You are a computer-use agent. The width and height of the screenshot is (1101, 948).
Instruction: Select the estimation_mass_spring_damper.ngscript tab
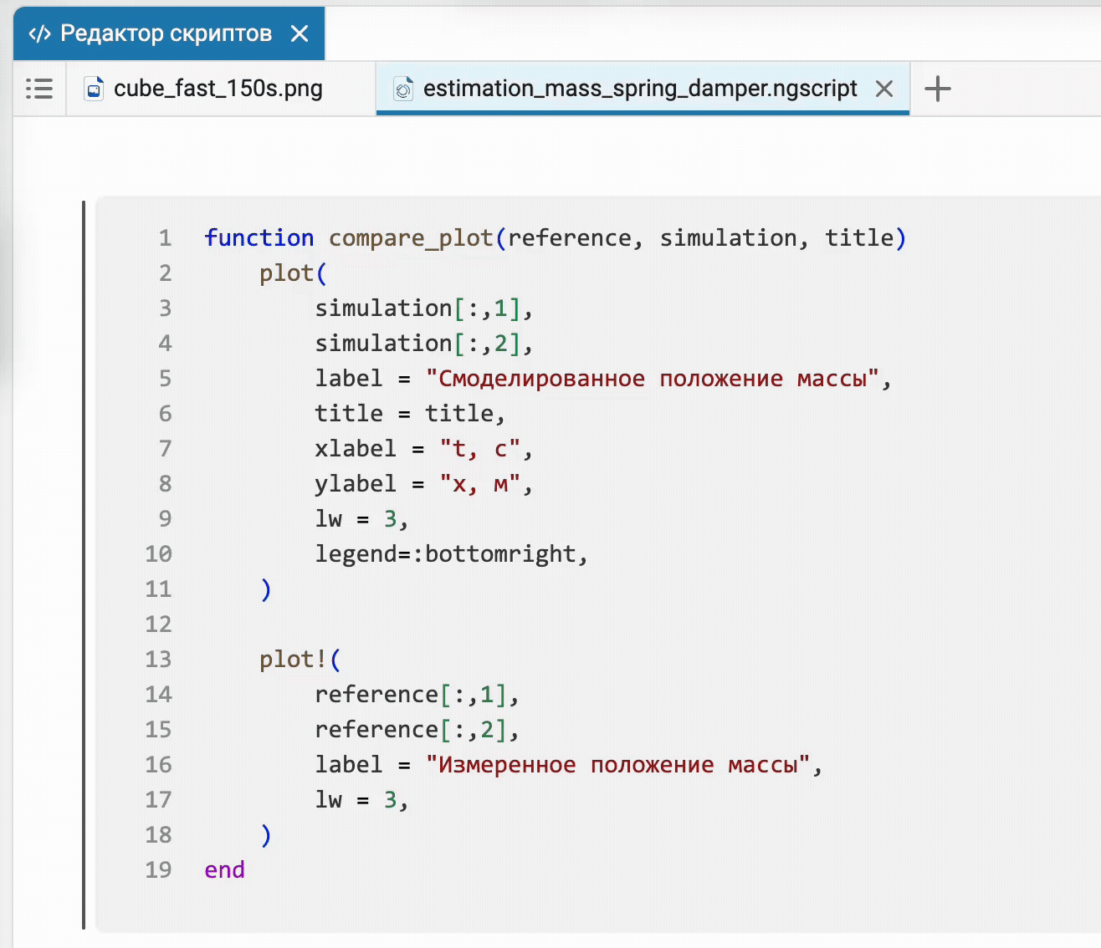click(x=643, y=89)
